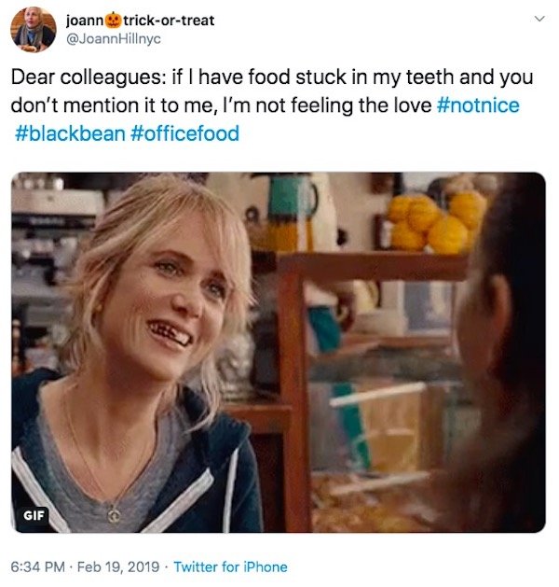Click the Feb 19, 2019 date

(119, 566)
